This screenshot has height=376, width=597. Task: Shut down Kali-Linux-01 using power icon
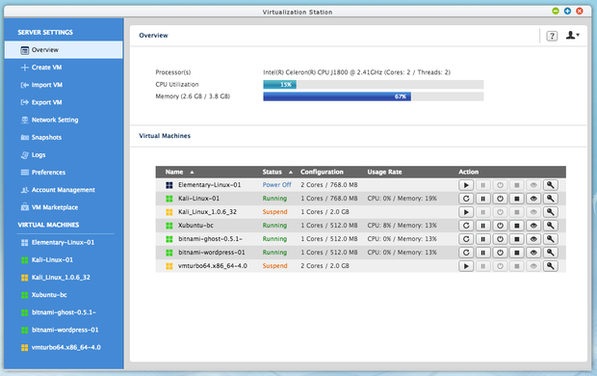coord(500,199)
